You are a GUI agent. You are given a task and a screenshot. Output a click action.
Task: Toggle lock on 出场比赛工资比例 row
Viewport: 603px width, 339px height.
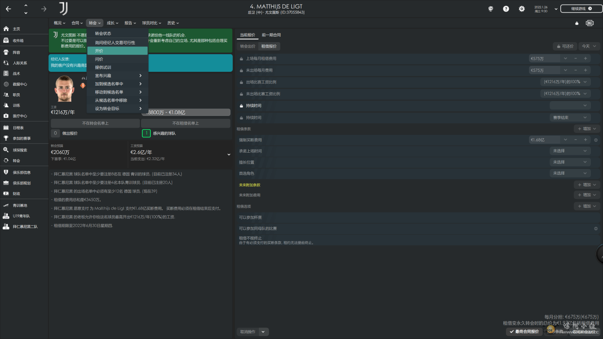(241, 82)
